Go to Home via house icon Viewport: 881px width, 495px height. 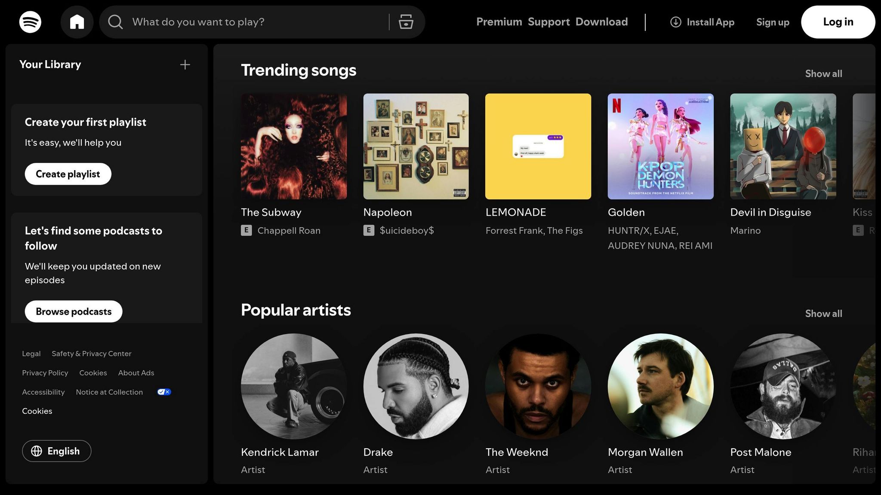click(77, 22)
